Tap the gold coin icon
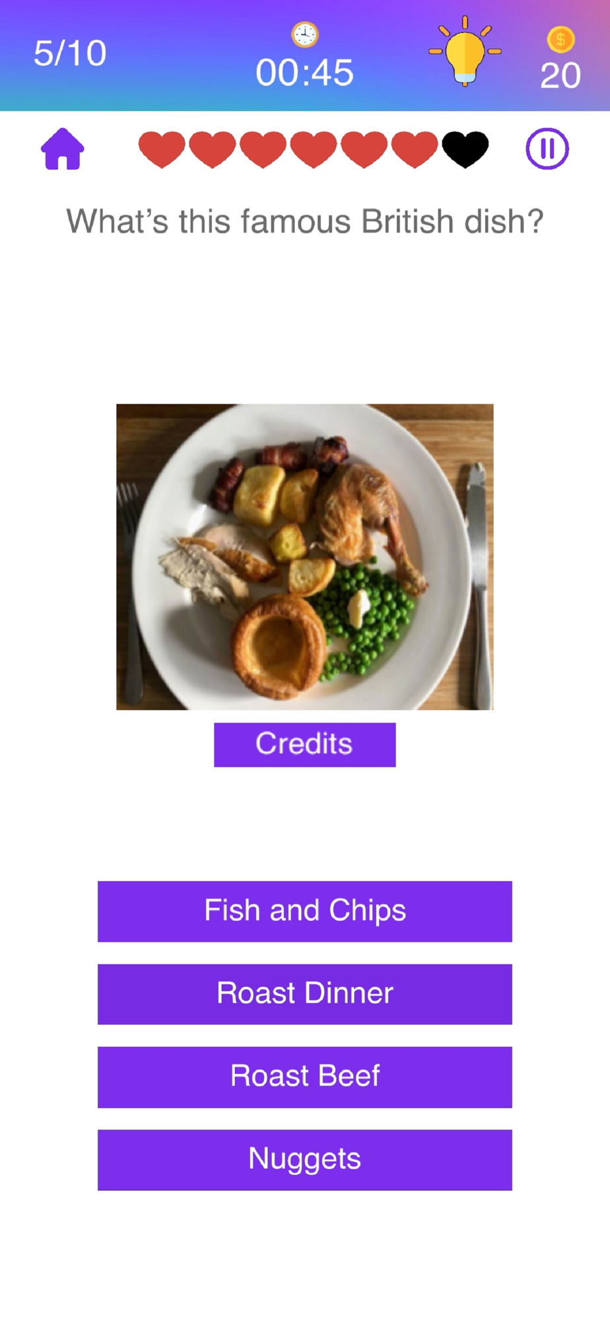610x1321 pixels. pyautogui.click(x=560, y=40)
